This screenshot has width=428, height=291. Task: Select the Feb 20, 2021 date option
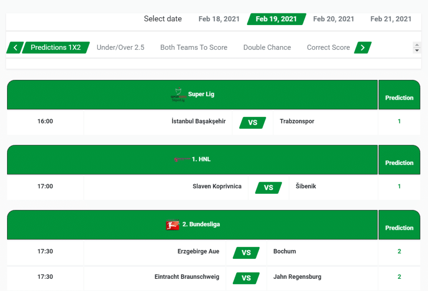tap(334, 19)
